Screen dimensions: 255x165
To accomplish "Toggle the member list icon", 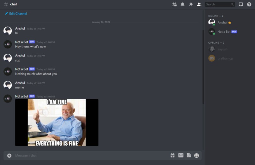I will pyautogui.click(x=199, y=4).
